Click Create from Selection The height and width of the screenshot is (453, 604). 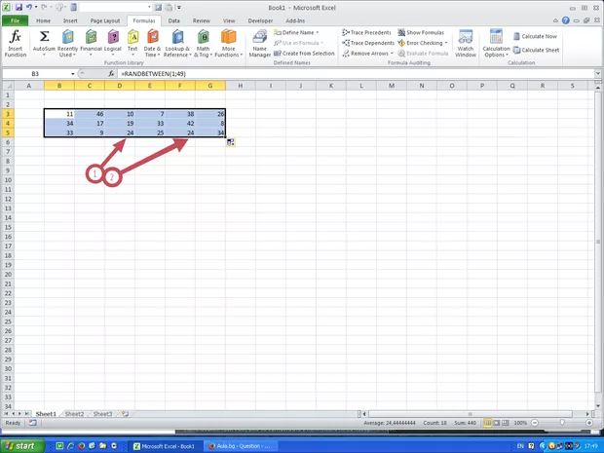305,54
